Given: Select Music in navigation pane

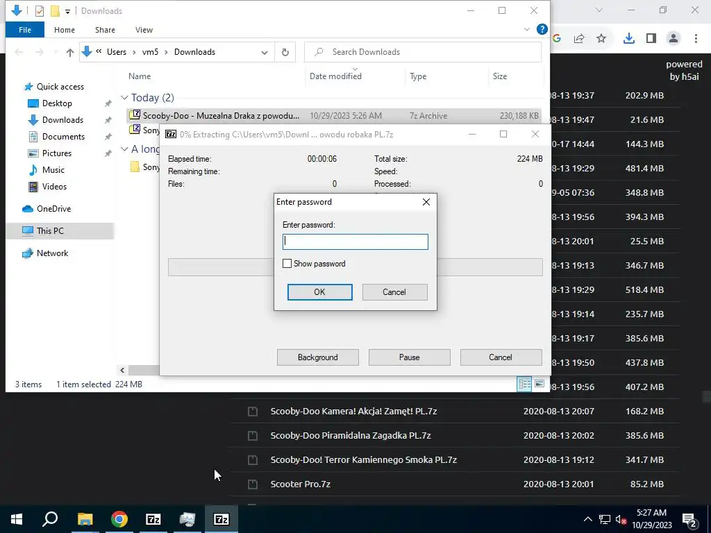Looking at the screenshot, I should [x=53, y=170].
